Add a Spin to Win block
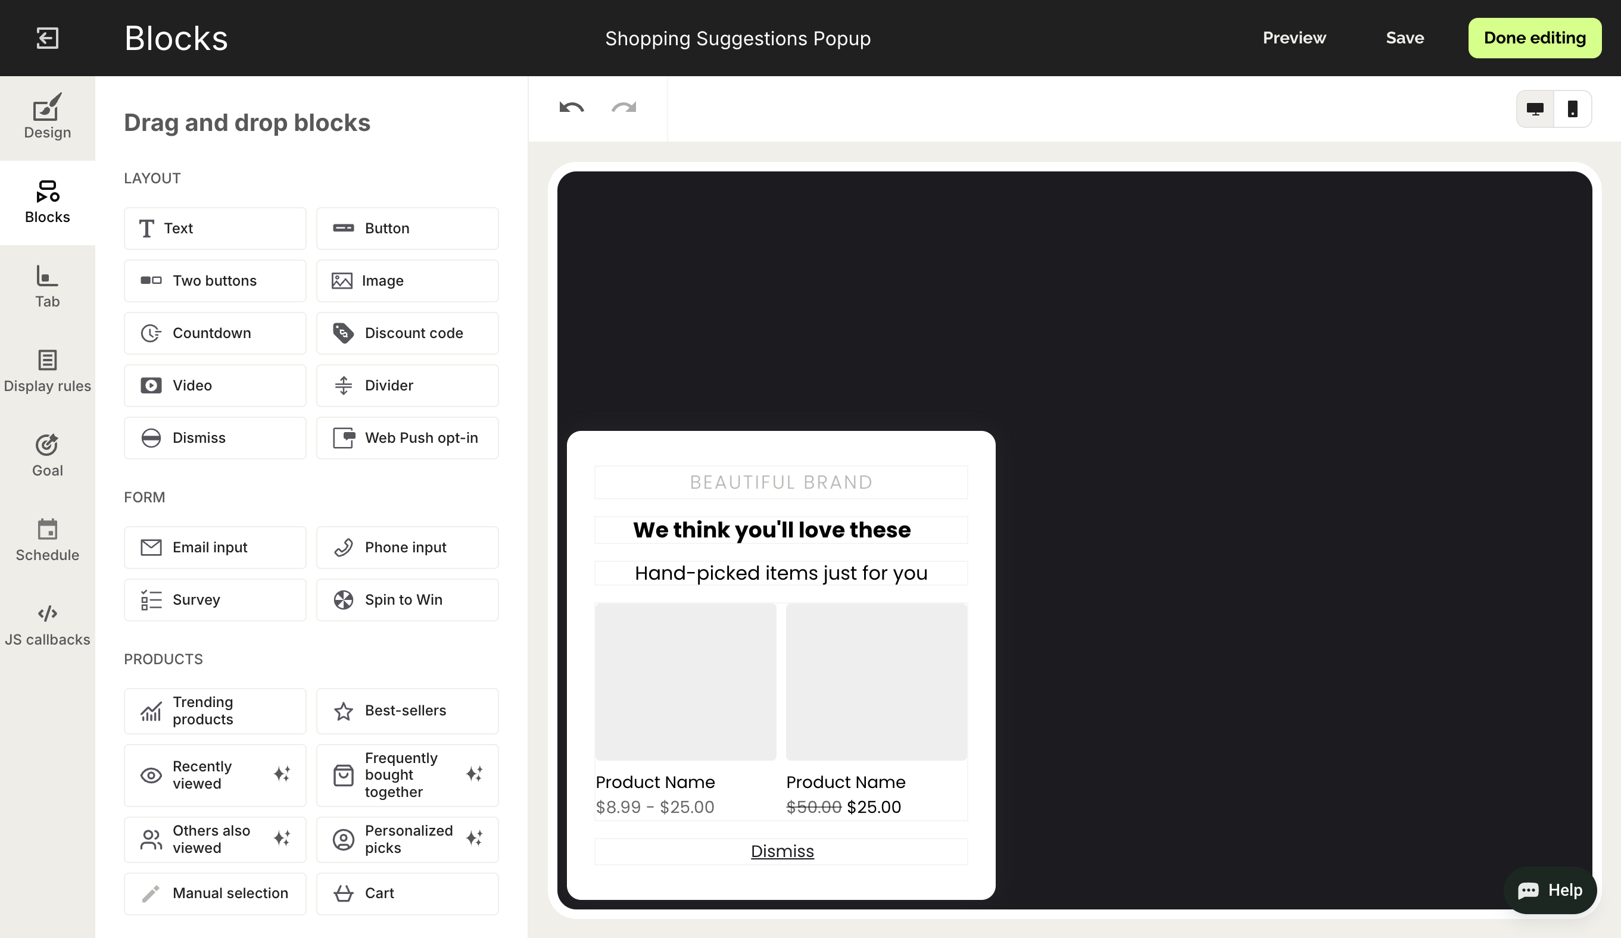Viewport: 1621px width, 938px height. pos(407,599)
